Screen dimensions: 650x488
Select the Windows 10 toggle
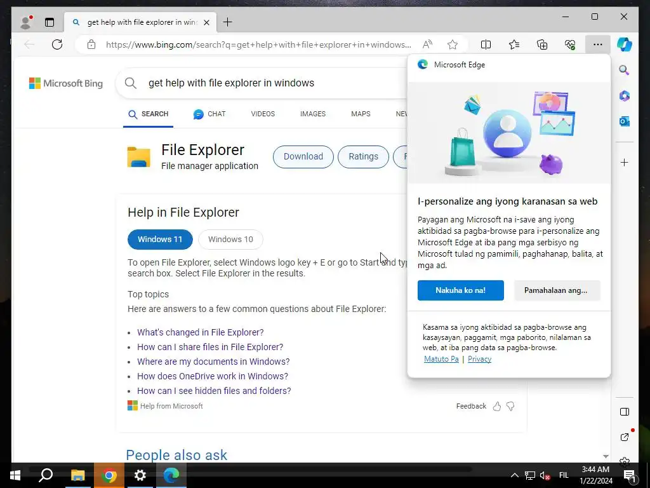(x=230, y=240)
